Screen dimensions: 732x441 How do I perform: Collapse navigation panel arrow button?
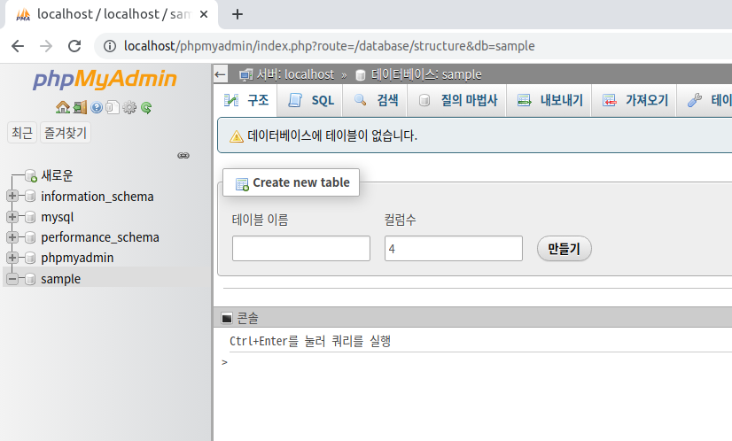tap(221, 74)
